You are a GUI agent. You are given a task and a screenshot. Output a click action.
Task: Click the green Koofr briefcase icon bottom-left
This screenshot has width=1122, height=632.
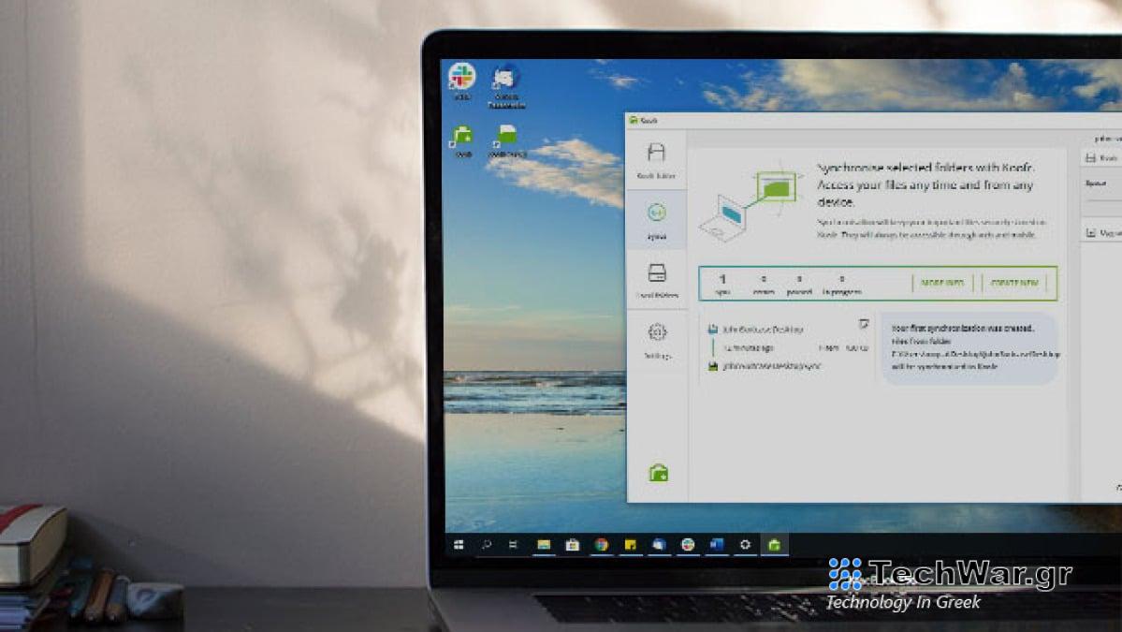pyautogui.click(x=660, y=475)
